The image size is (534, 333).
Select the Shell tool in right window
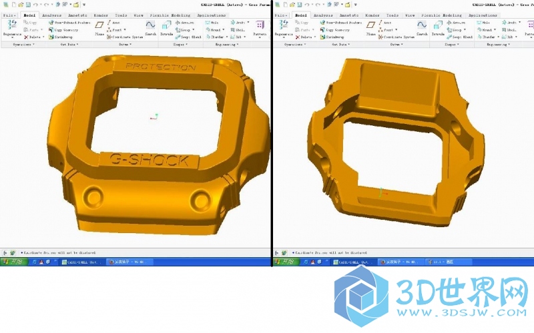tap(509, 30)
